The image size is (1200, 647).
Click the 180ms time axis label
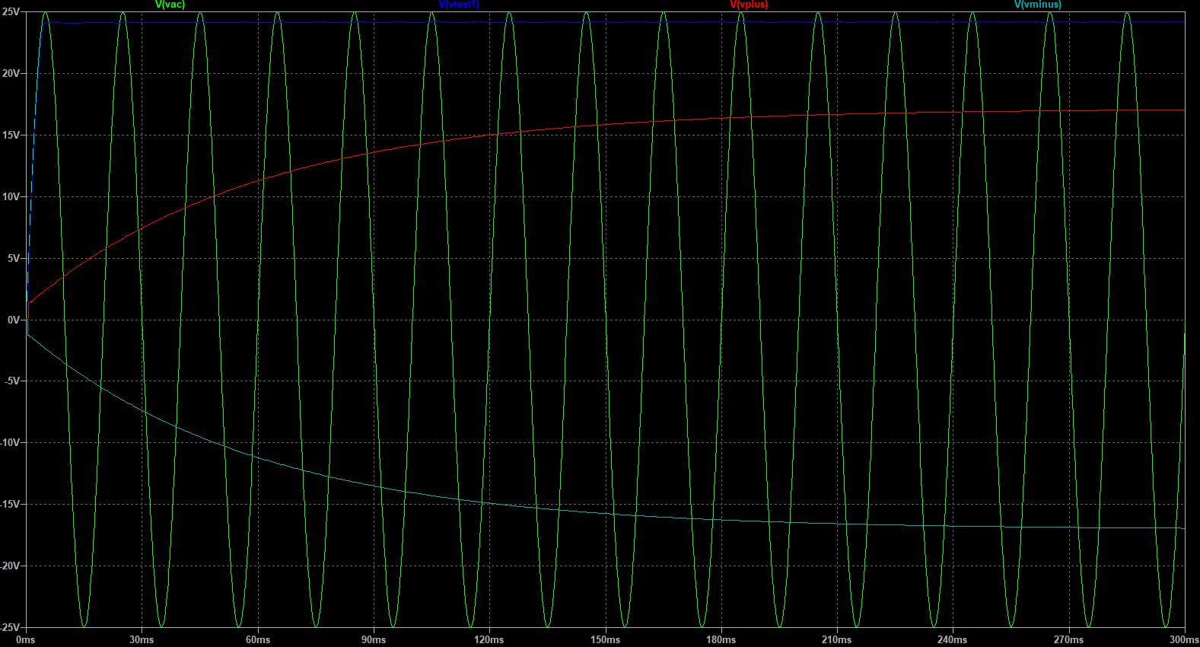(721, 639)
